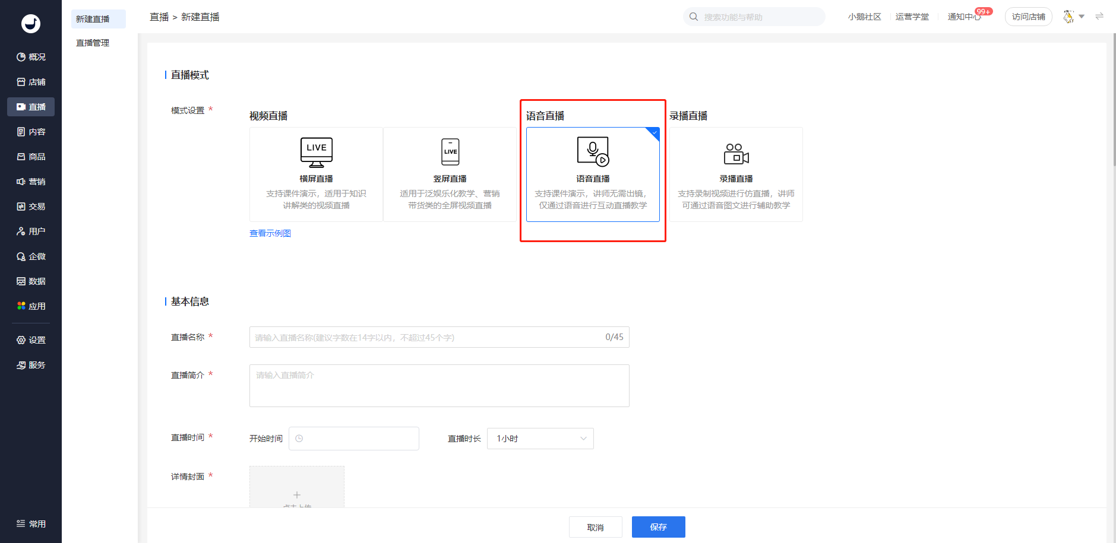This screenshot has height=543, width=1116.
Task: Select the 横屏直播 landscape live mode card
Action: (316, 174)
